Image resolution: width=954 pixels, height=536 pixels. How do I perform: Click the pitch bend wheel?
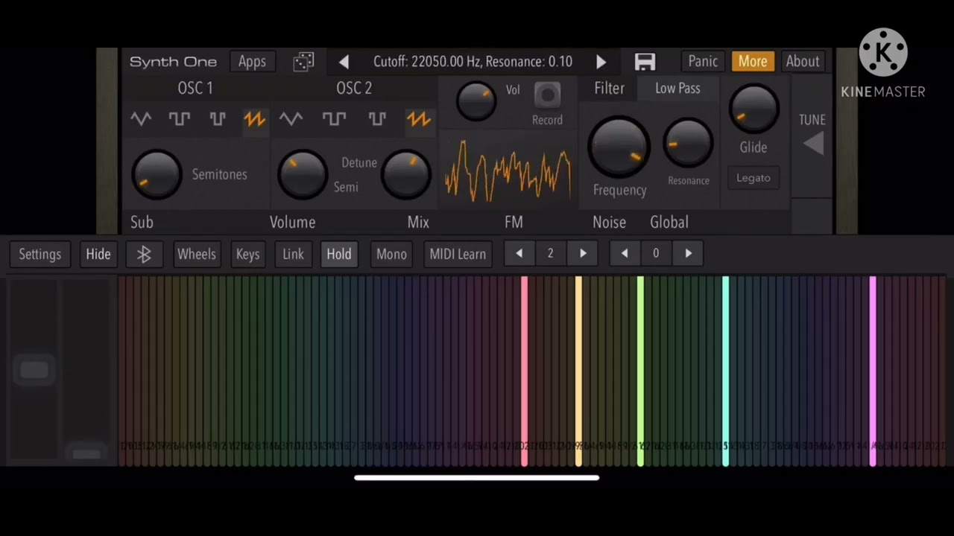pyautogui.click(x=34, y=370)
